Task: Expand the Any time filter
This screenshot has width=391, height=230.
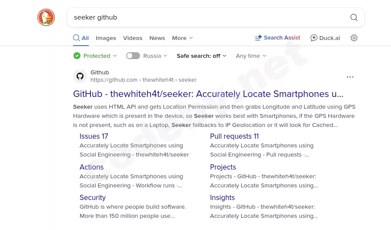Action: pos(251,56)
